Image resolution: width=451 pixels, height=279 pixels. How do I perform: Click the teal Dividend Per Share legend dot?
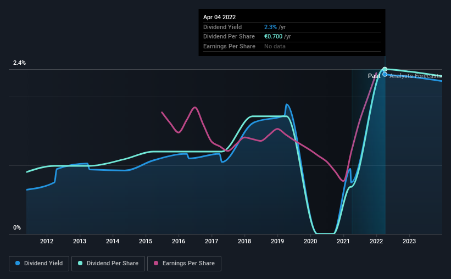pos(80,263)
